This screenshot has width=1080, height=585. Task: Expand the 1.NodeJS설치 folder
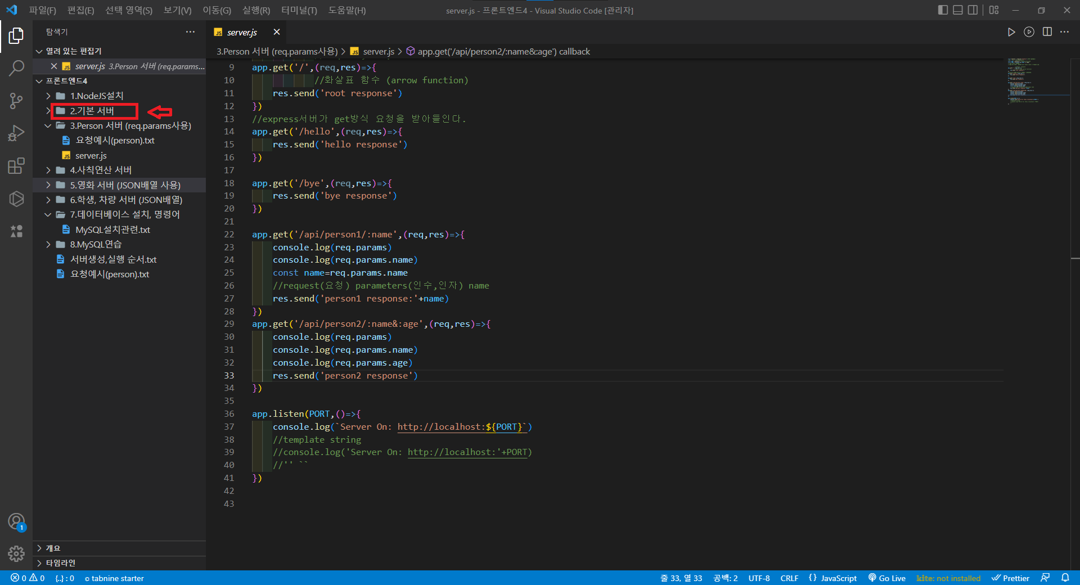point(119,96)
